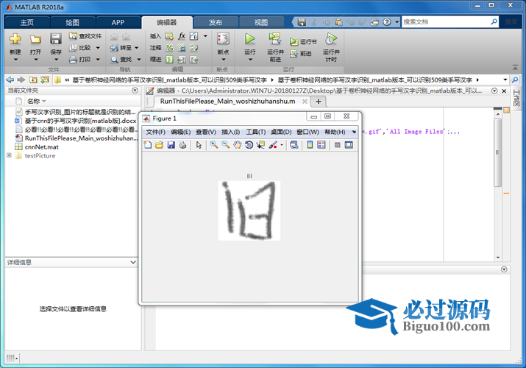Select the Zoom In tool in Figure 1
The image size is (526, 368).
coord(213,145)
